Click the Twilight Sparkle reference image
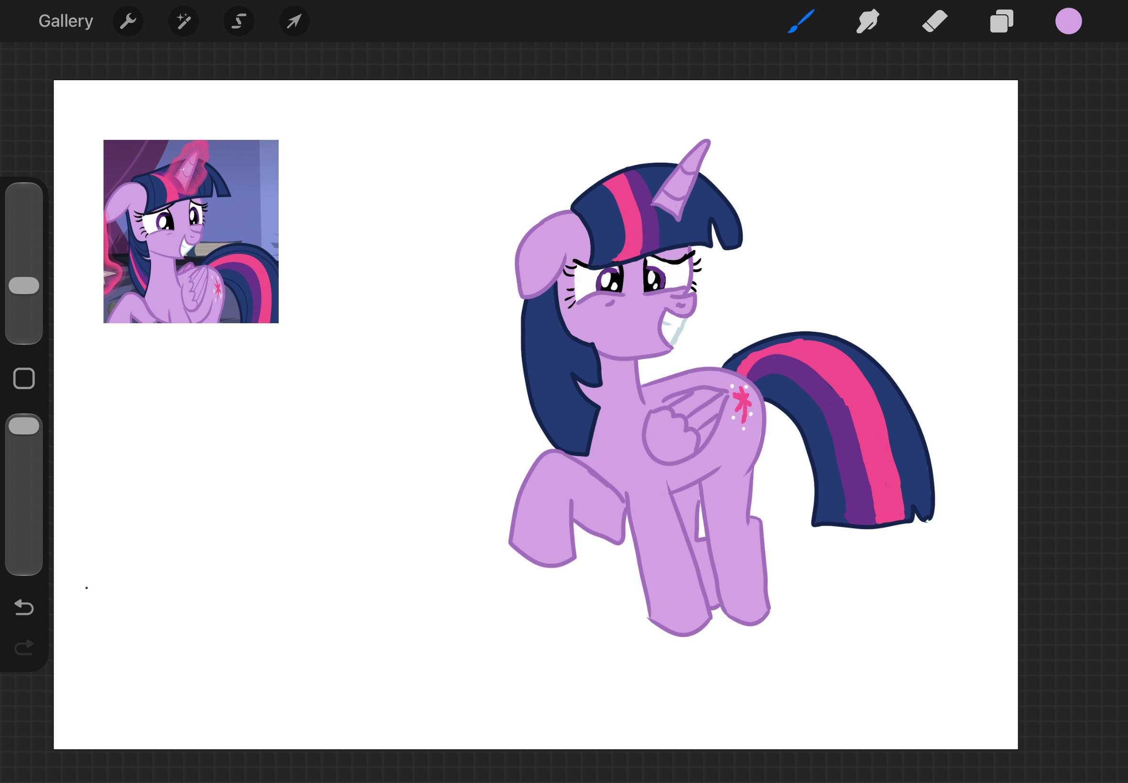 click(x=191, y=232)
